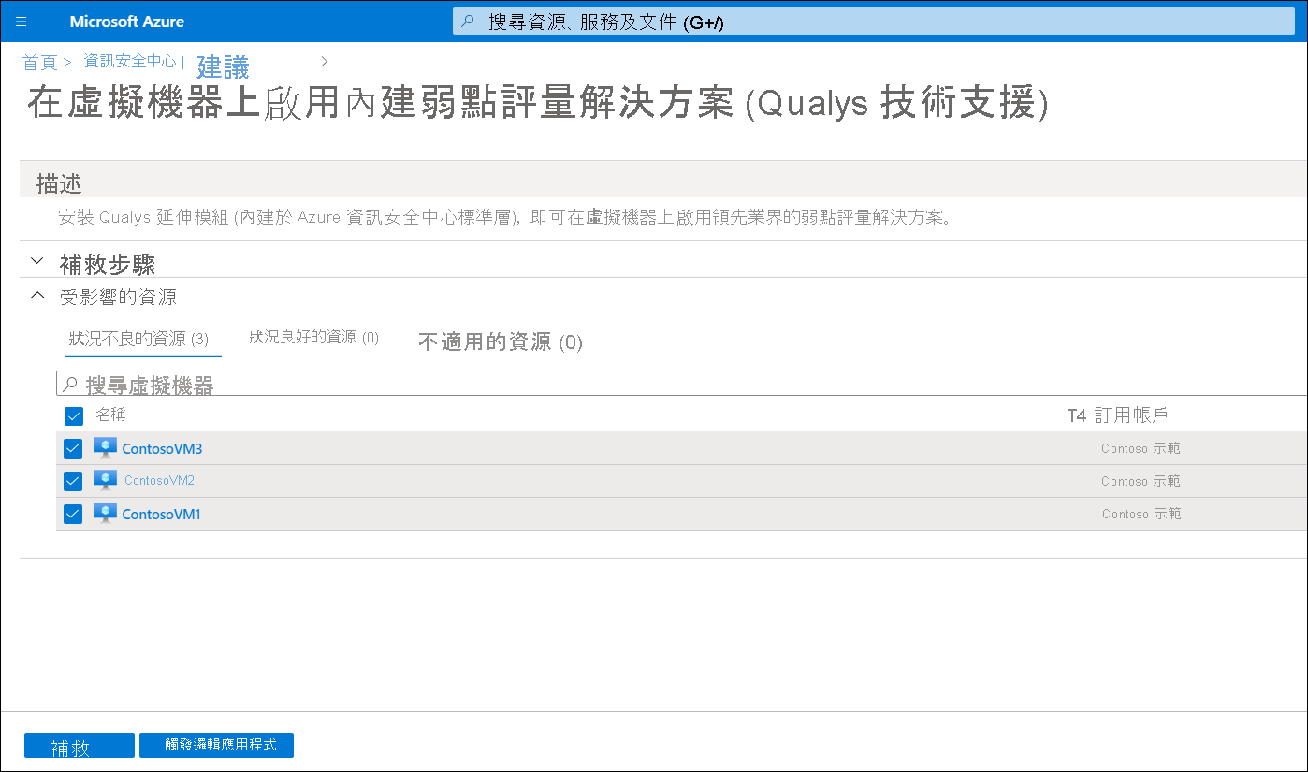Click the 補救 button
The image size is (1308, 772).
click(x=80, y=747)
